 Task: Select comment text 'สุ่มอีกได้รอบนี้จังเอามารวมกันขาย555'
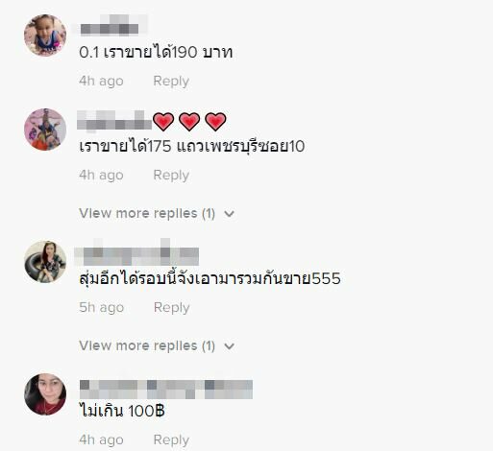(210, 278)
